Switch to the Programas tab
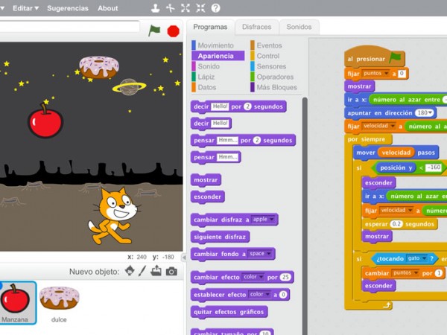 tap(210, 27)
